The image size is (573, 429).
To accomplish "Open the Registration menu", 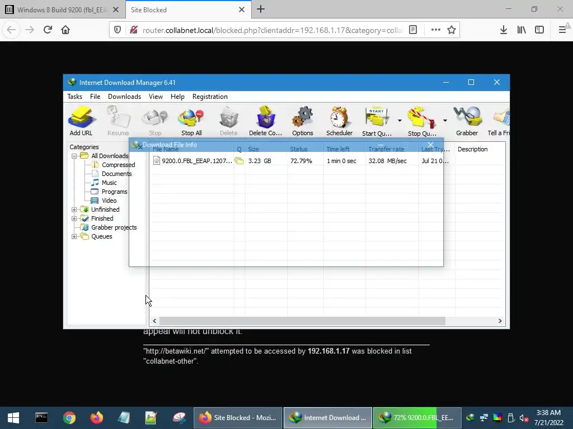I will coord(210,97).
